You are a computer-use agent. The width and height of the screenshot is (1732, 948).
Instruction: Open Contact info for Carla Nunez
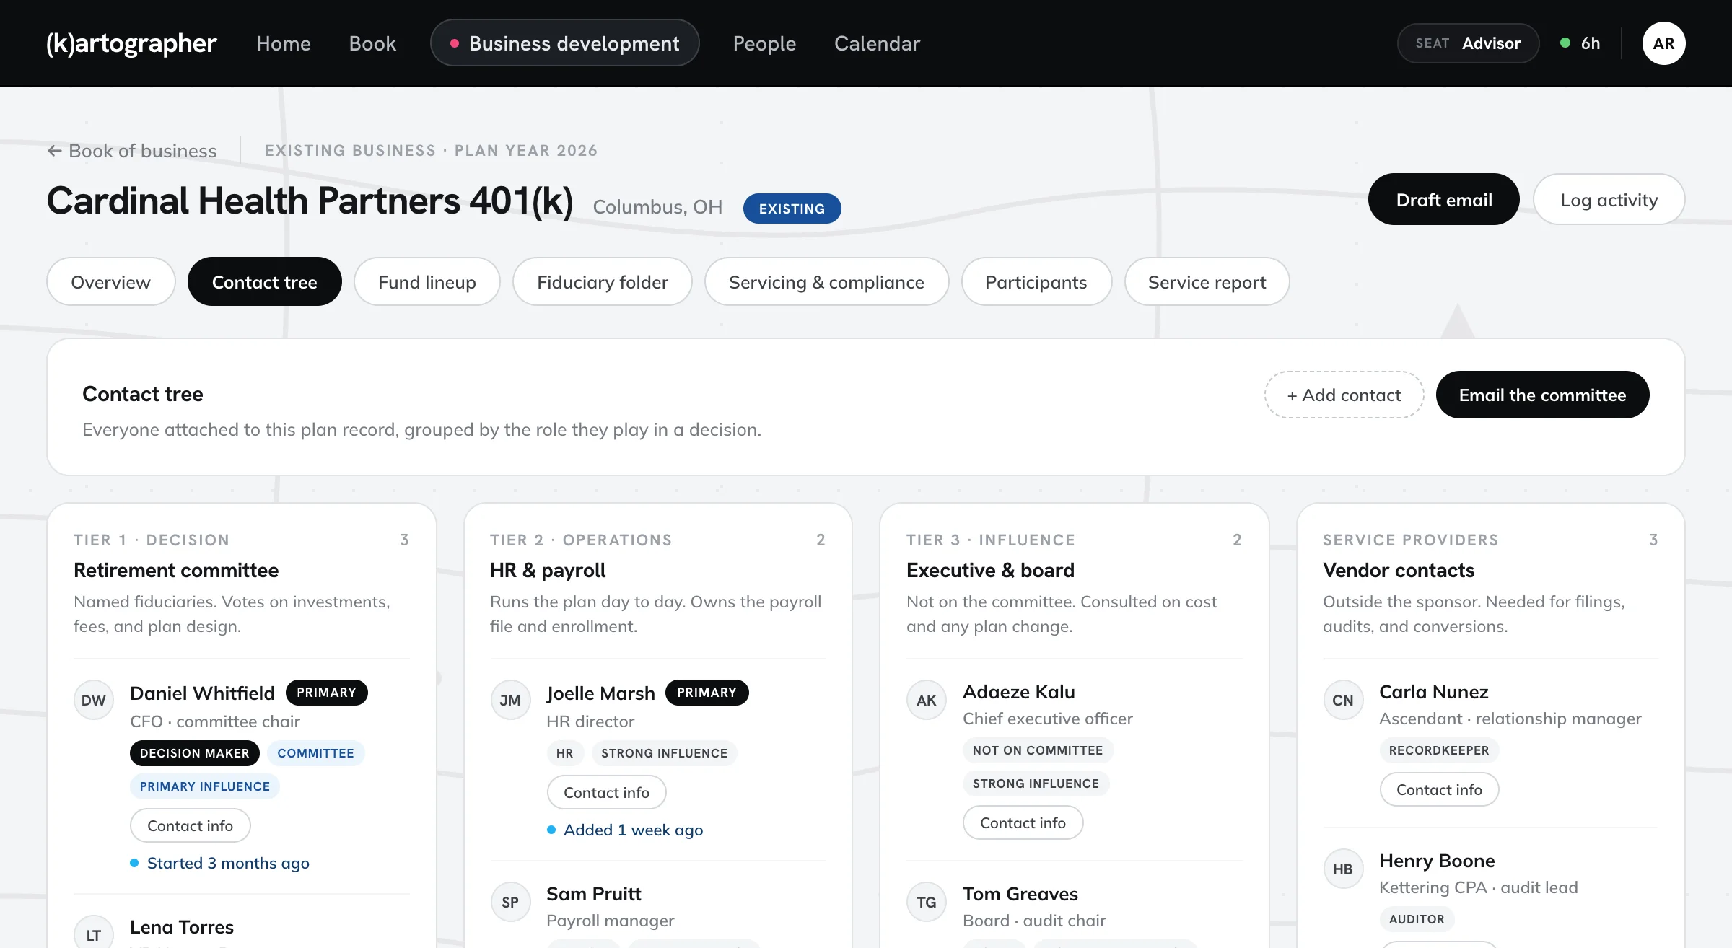pyautogui.click(x=1439, y=789)
